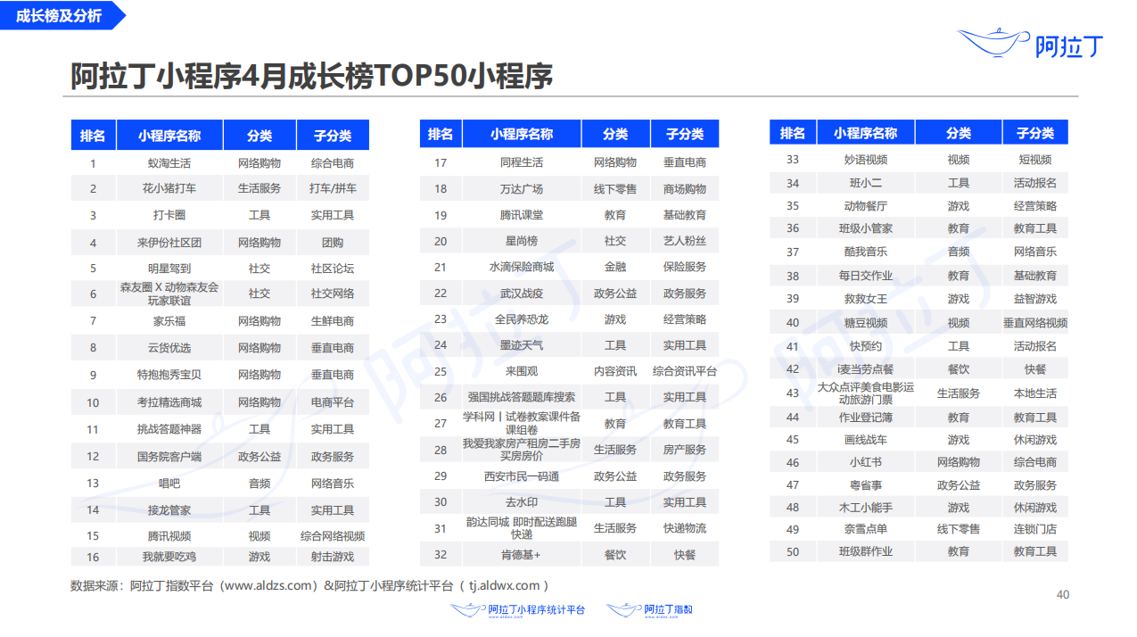Select the 全民养恐龙 row name
Screen dimensions: 1137x637
[x=522, y=319]
